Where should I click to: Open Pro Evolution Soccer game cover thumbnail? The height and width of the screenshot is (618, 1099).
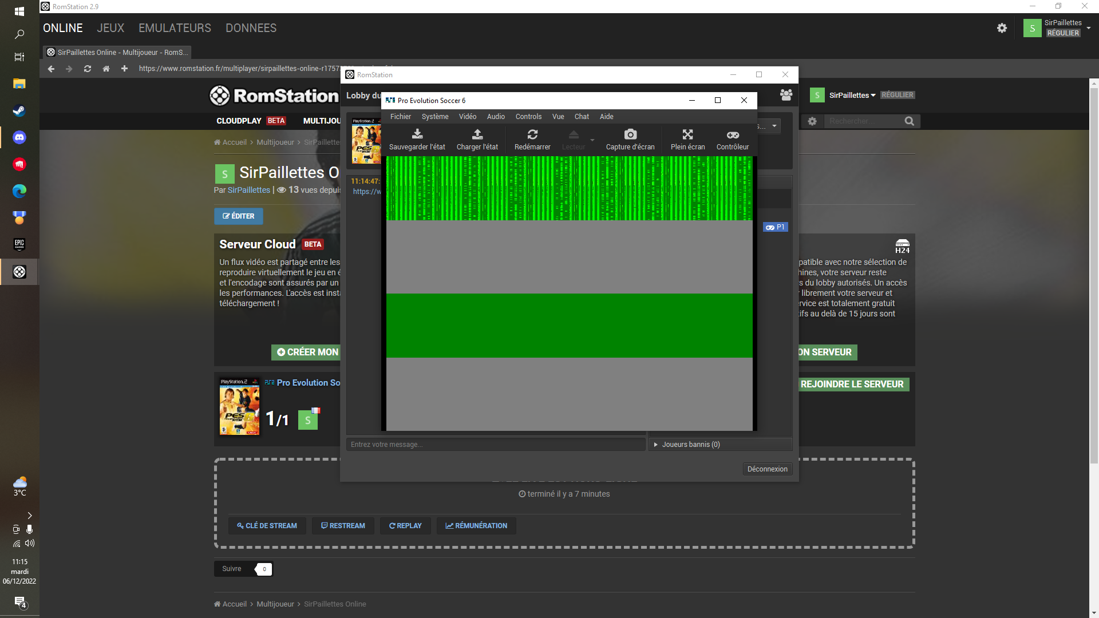click(239, 406)
